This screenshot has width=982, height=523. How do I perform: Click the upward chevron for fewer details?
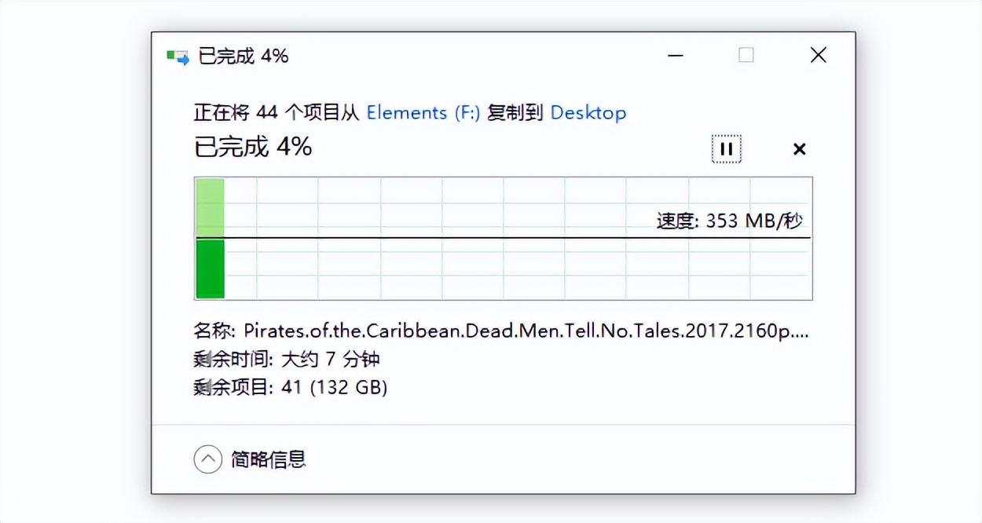[x=207, y=459]
